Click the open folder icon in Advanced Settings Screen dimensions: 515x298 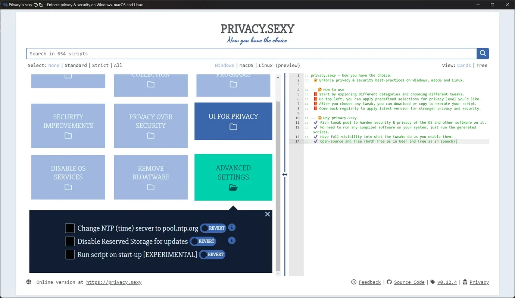233,188
